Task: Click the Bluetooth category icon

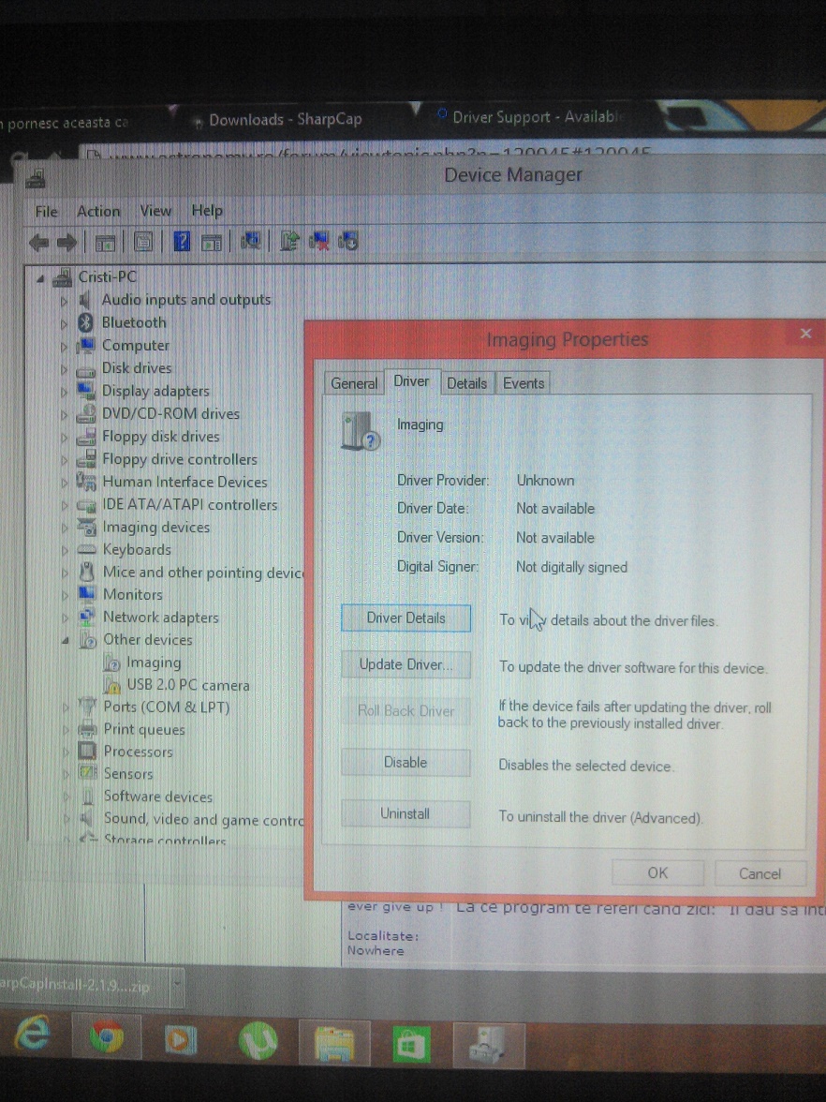Action: (86, 322)
